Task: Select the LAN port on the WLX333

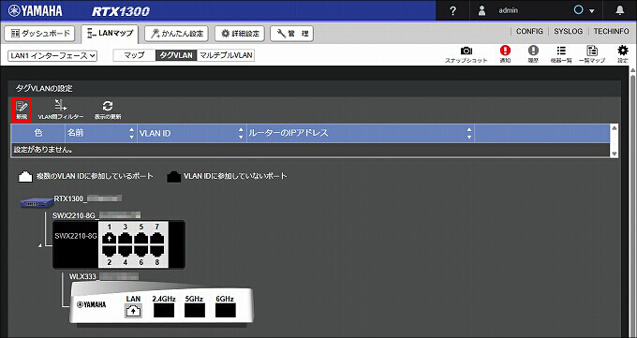Action: tap(133, 311)
